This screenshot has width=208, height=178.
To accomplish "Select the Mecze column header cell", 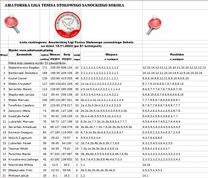I will coord(55,55).
